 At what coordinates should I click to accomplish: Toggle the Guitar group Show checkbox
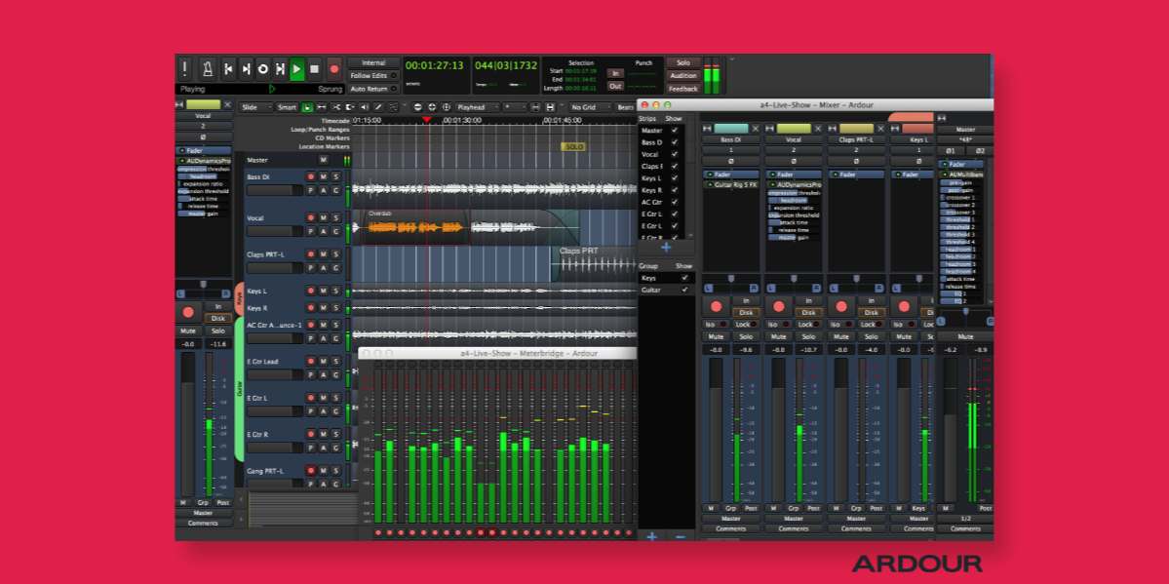click(683, 288)
